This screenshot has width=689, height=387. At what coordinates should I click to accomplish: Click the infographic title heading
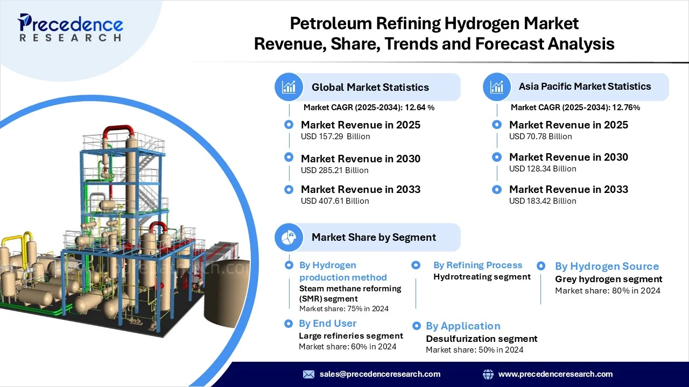(x=434, y=33)
